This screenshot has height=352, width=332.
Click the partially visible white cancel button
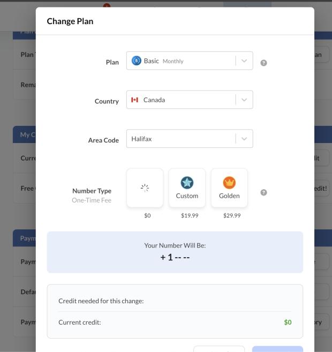point(219,349)
